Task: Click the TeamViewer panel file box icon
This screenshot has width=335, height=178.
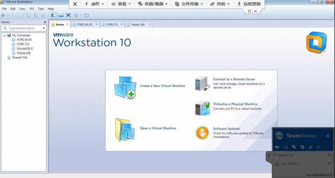Action: pyautogui.click(x=302, y=147)
